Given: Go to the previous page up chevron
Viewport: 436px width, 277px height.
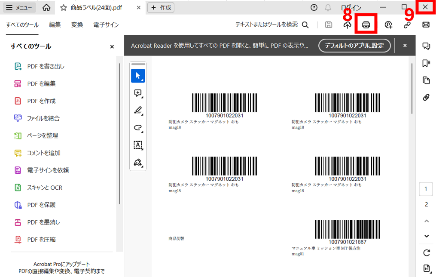Looking at the screenshot, I should tap(426, 221).
